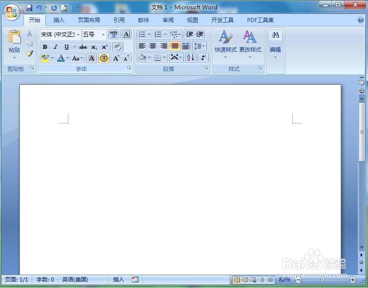Apply the current font color A
The width and height of the screenshot is (368, 288).
click(x=61, y=58)
